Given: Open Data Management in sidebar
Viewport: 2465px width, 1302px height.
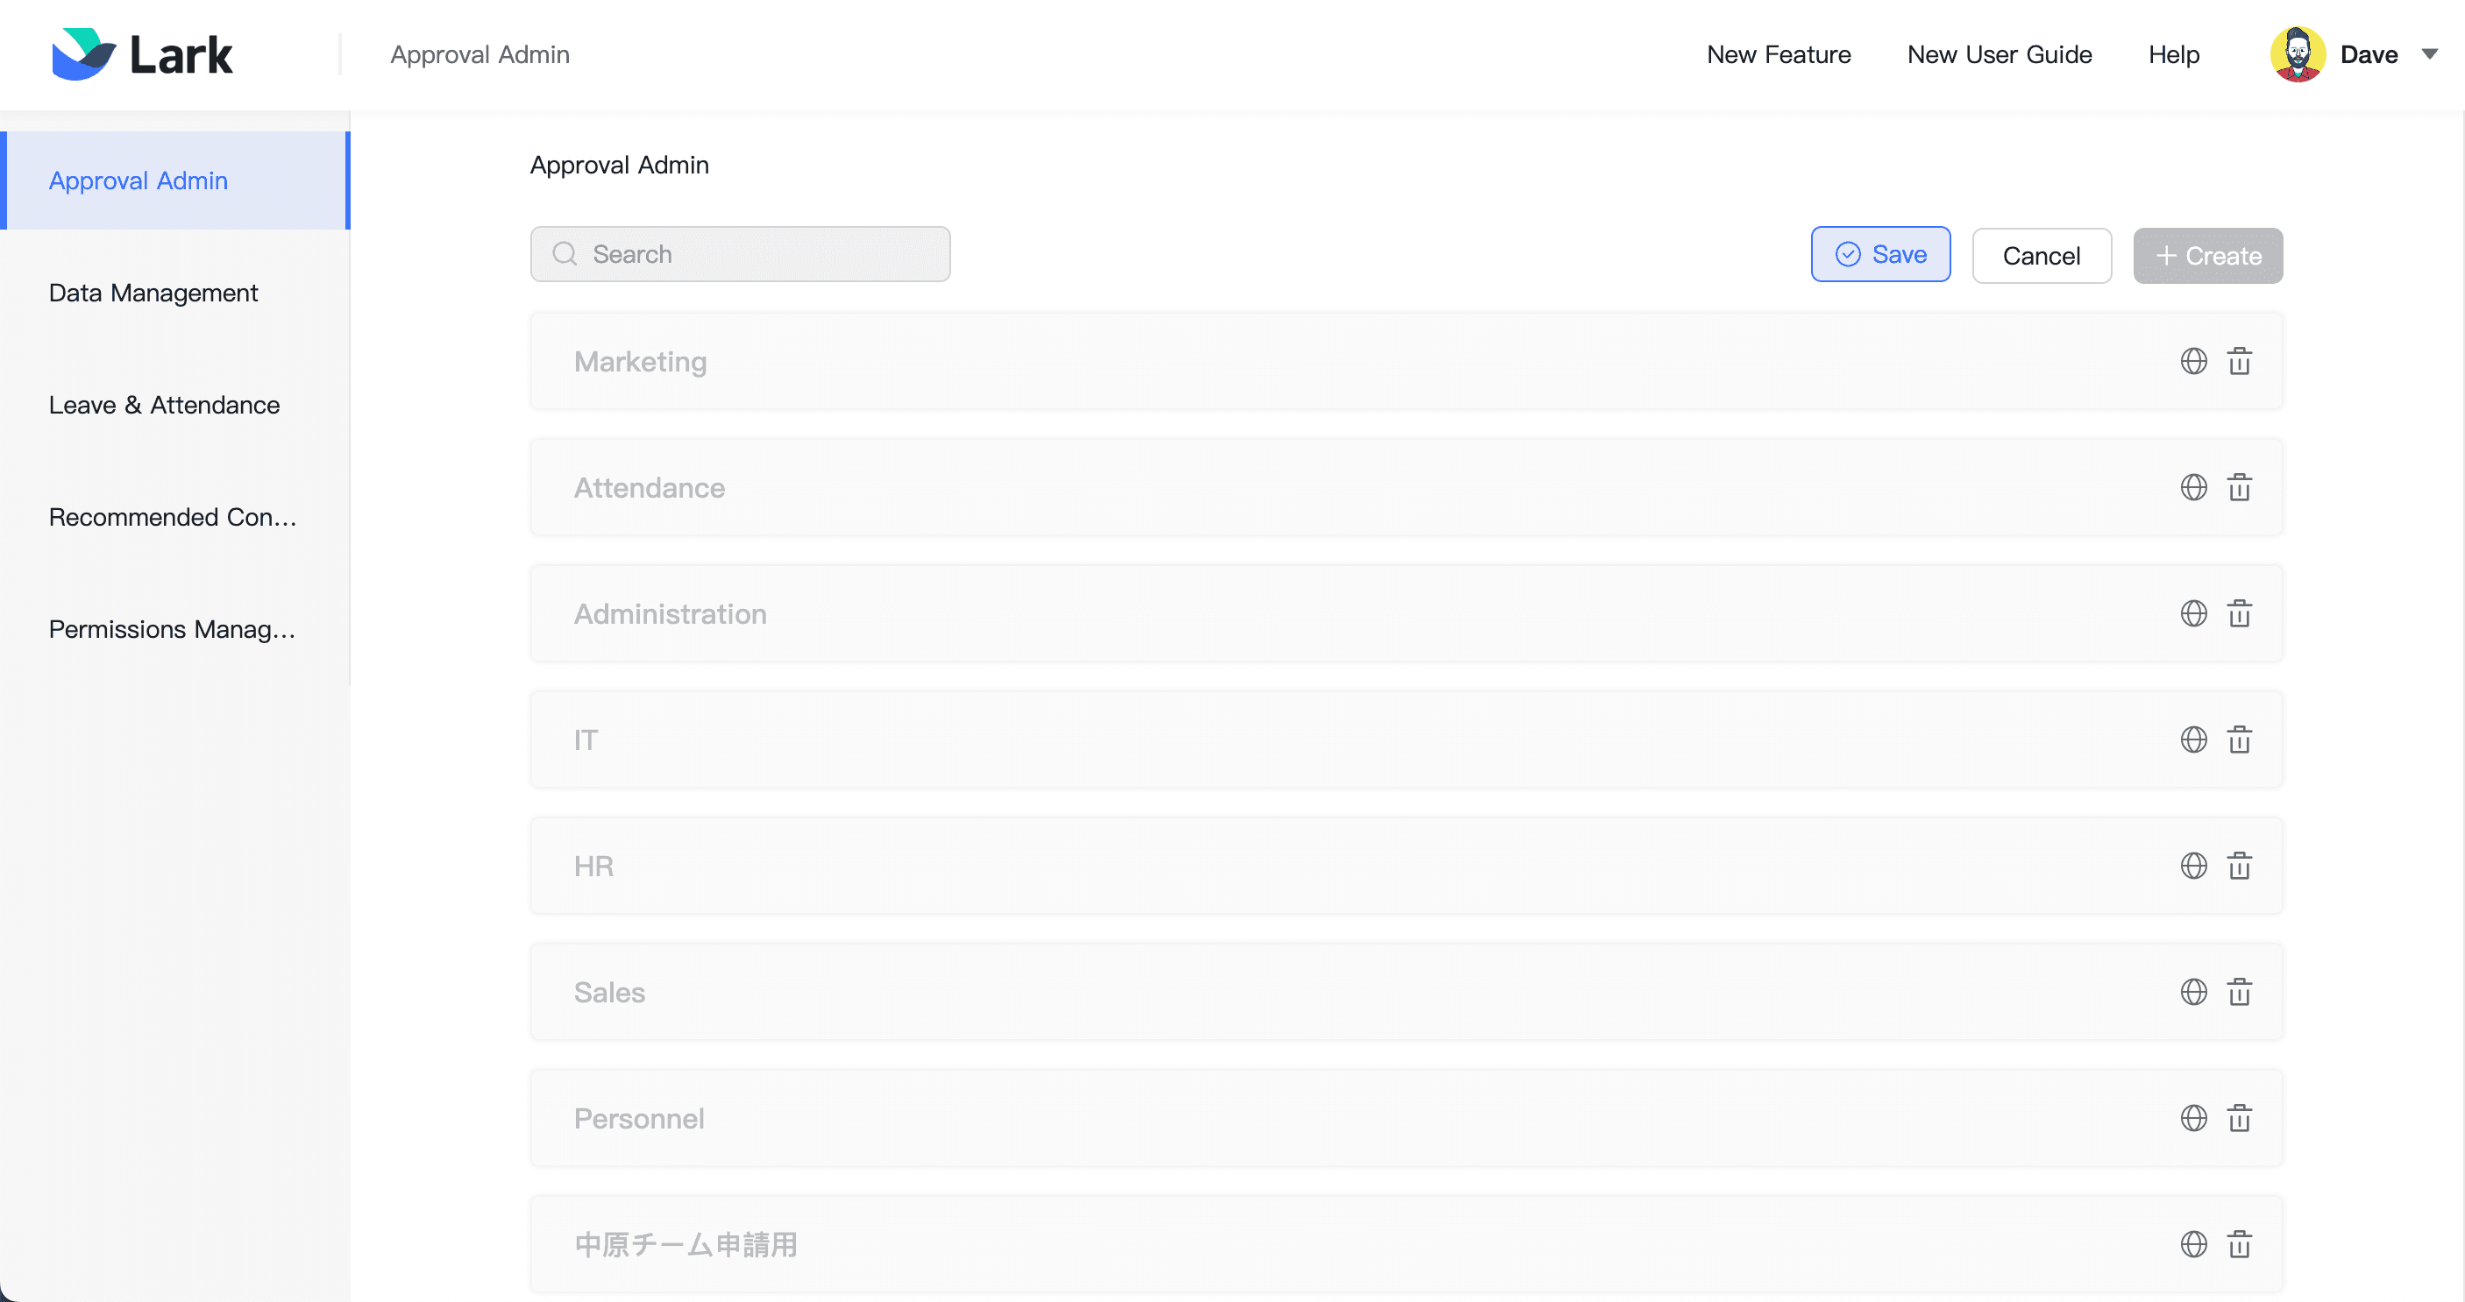Looking at the screenshot, I should point(153,293).
